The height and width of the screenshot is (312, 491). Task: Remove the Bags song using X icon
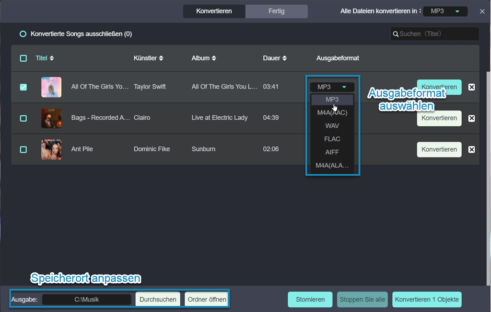tap(471, 118)
